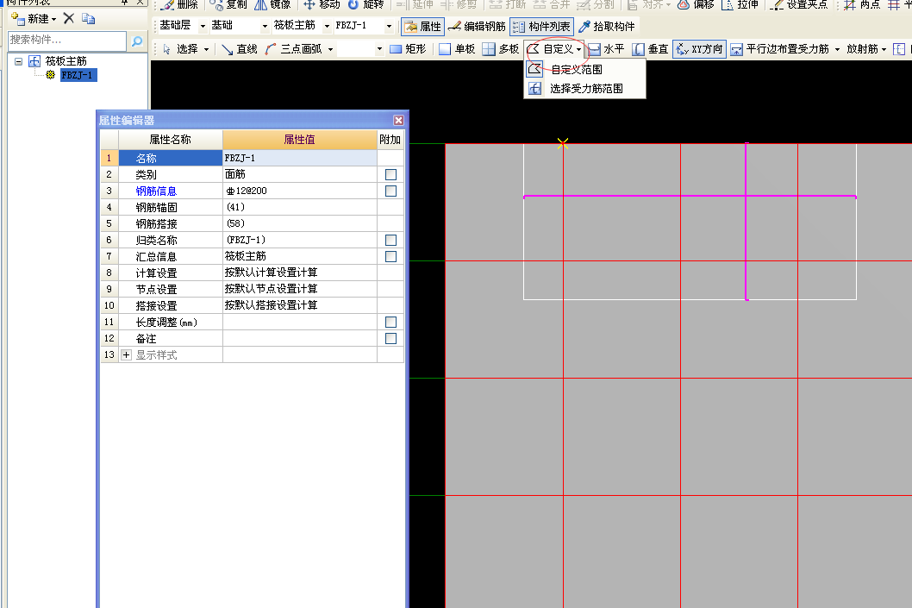The image size is (912, 608).
Task: Click 拾取构件 pick component button
Action: (x=606, y=26)
